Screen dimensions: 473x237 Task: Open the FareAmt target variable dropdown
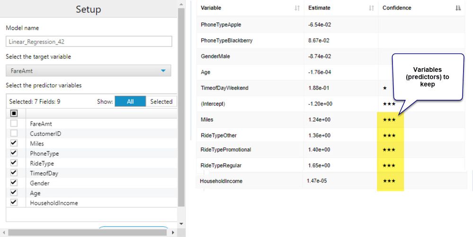click(x=89, y=71)
